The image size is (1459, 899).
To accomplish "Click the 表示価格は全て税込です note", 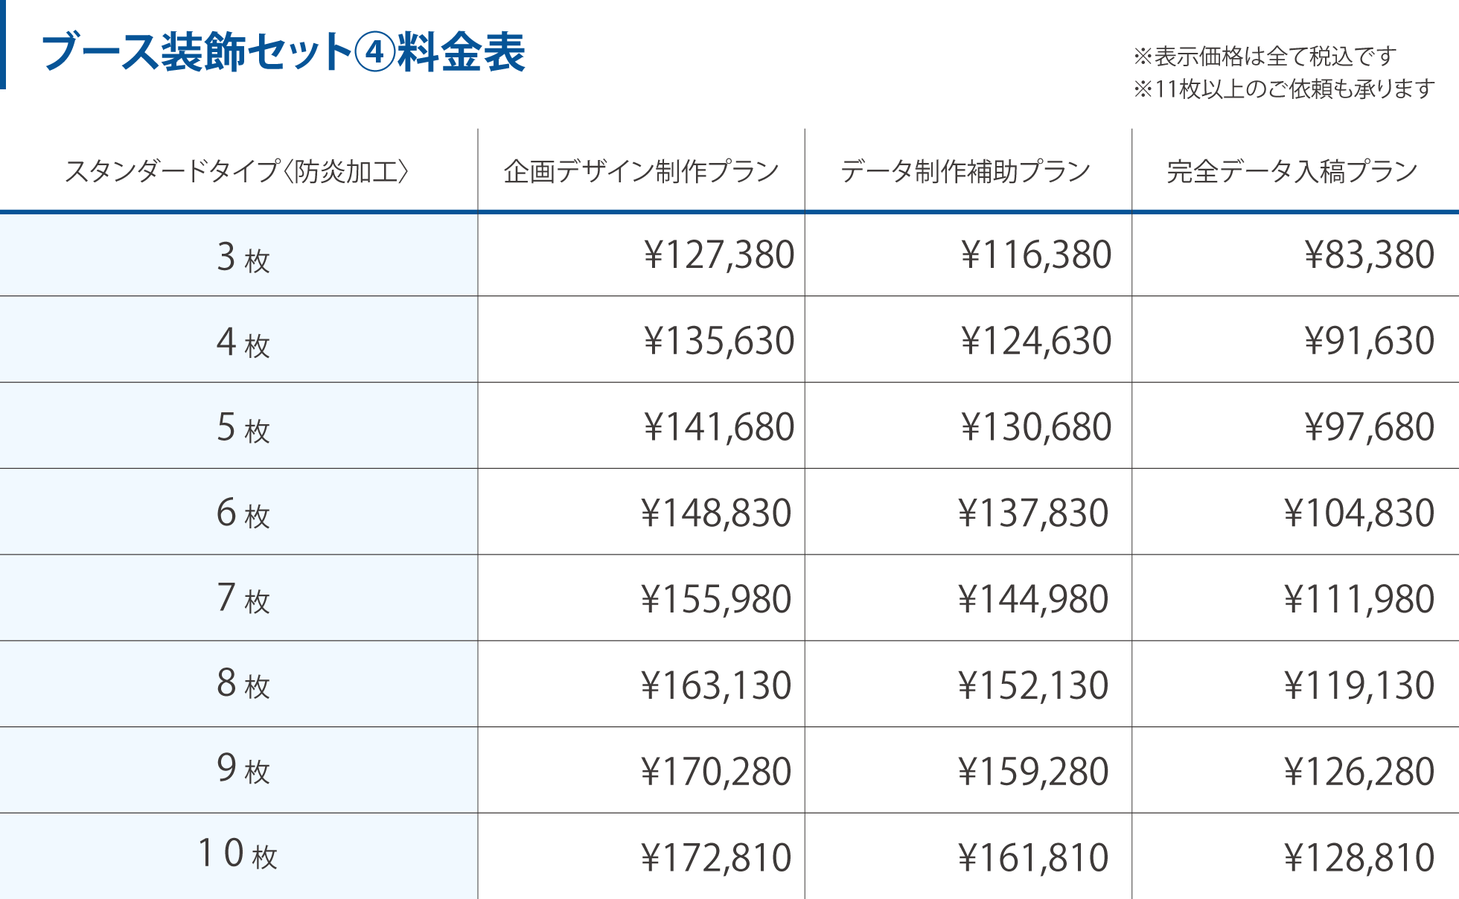I will click(x=1264, y=56).
